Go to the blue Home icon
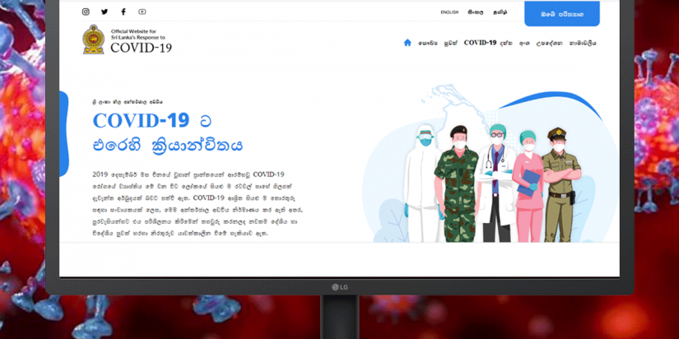Viewport: 679px width, 339px height. coord(407,43)
